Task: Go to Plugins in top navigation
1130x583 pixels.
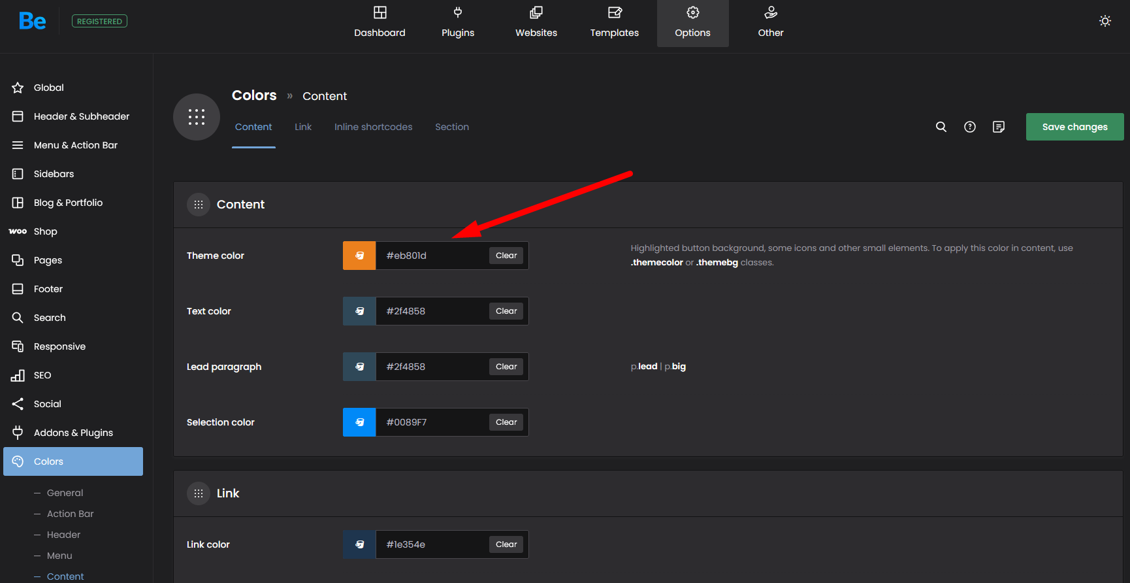Action: point(458,23)
